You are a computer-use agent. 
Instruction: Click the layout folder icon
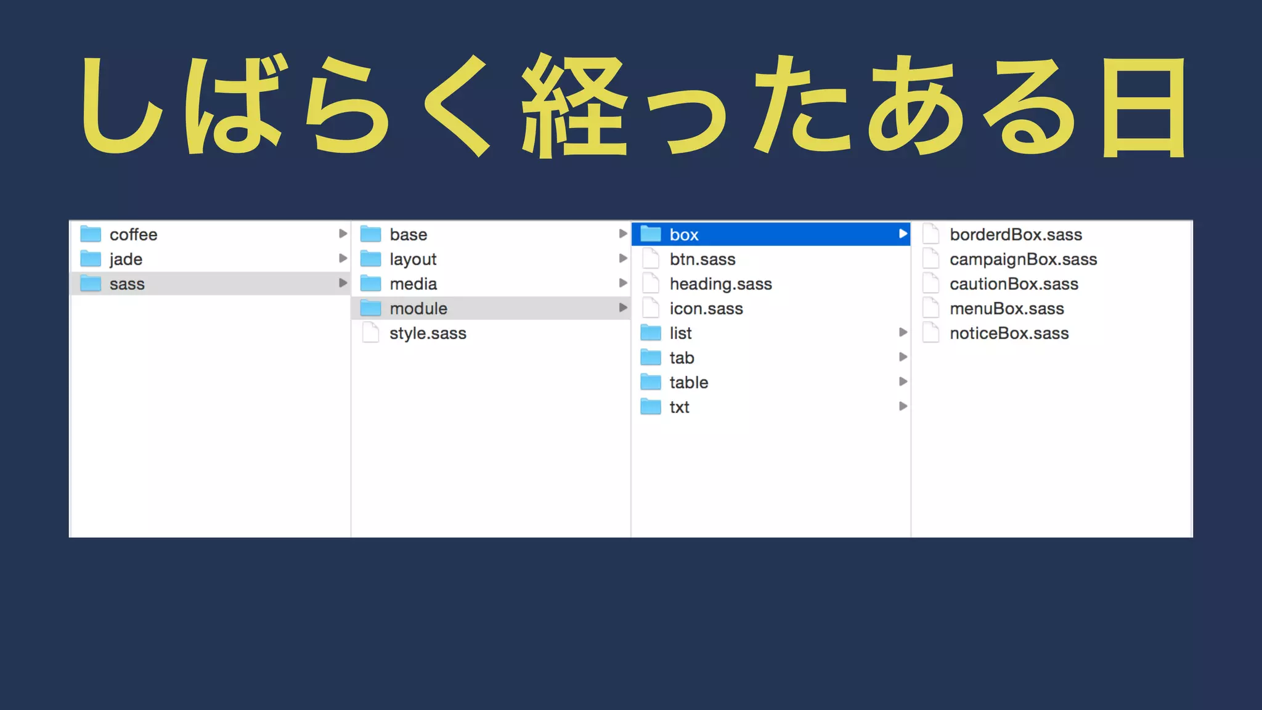[371, 259]
